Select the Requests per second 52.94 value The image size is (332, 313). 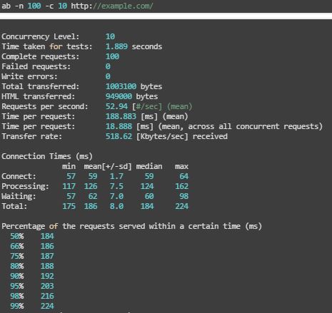coord(116,106)
